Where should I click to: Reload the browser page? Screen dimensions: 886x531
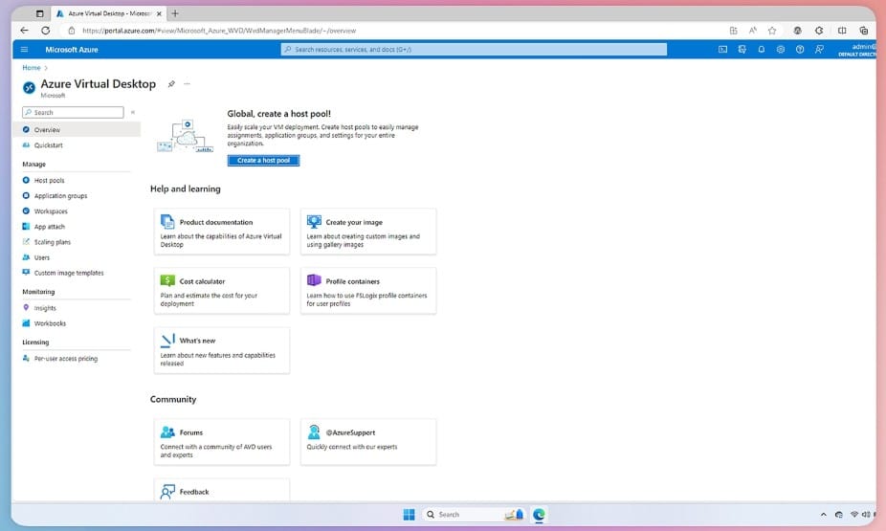coord(46,31)
